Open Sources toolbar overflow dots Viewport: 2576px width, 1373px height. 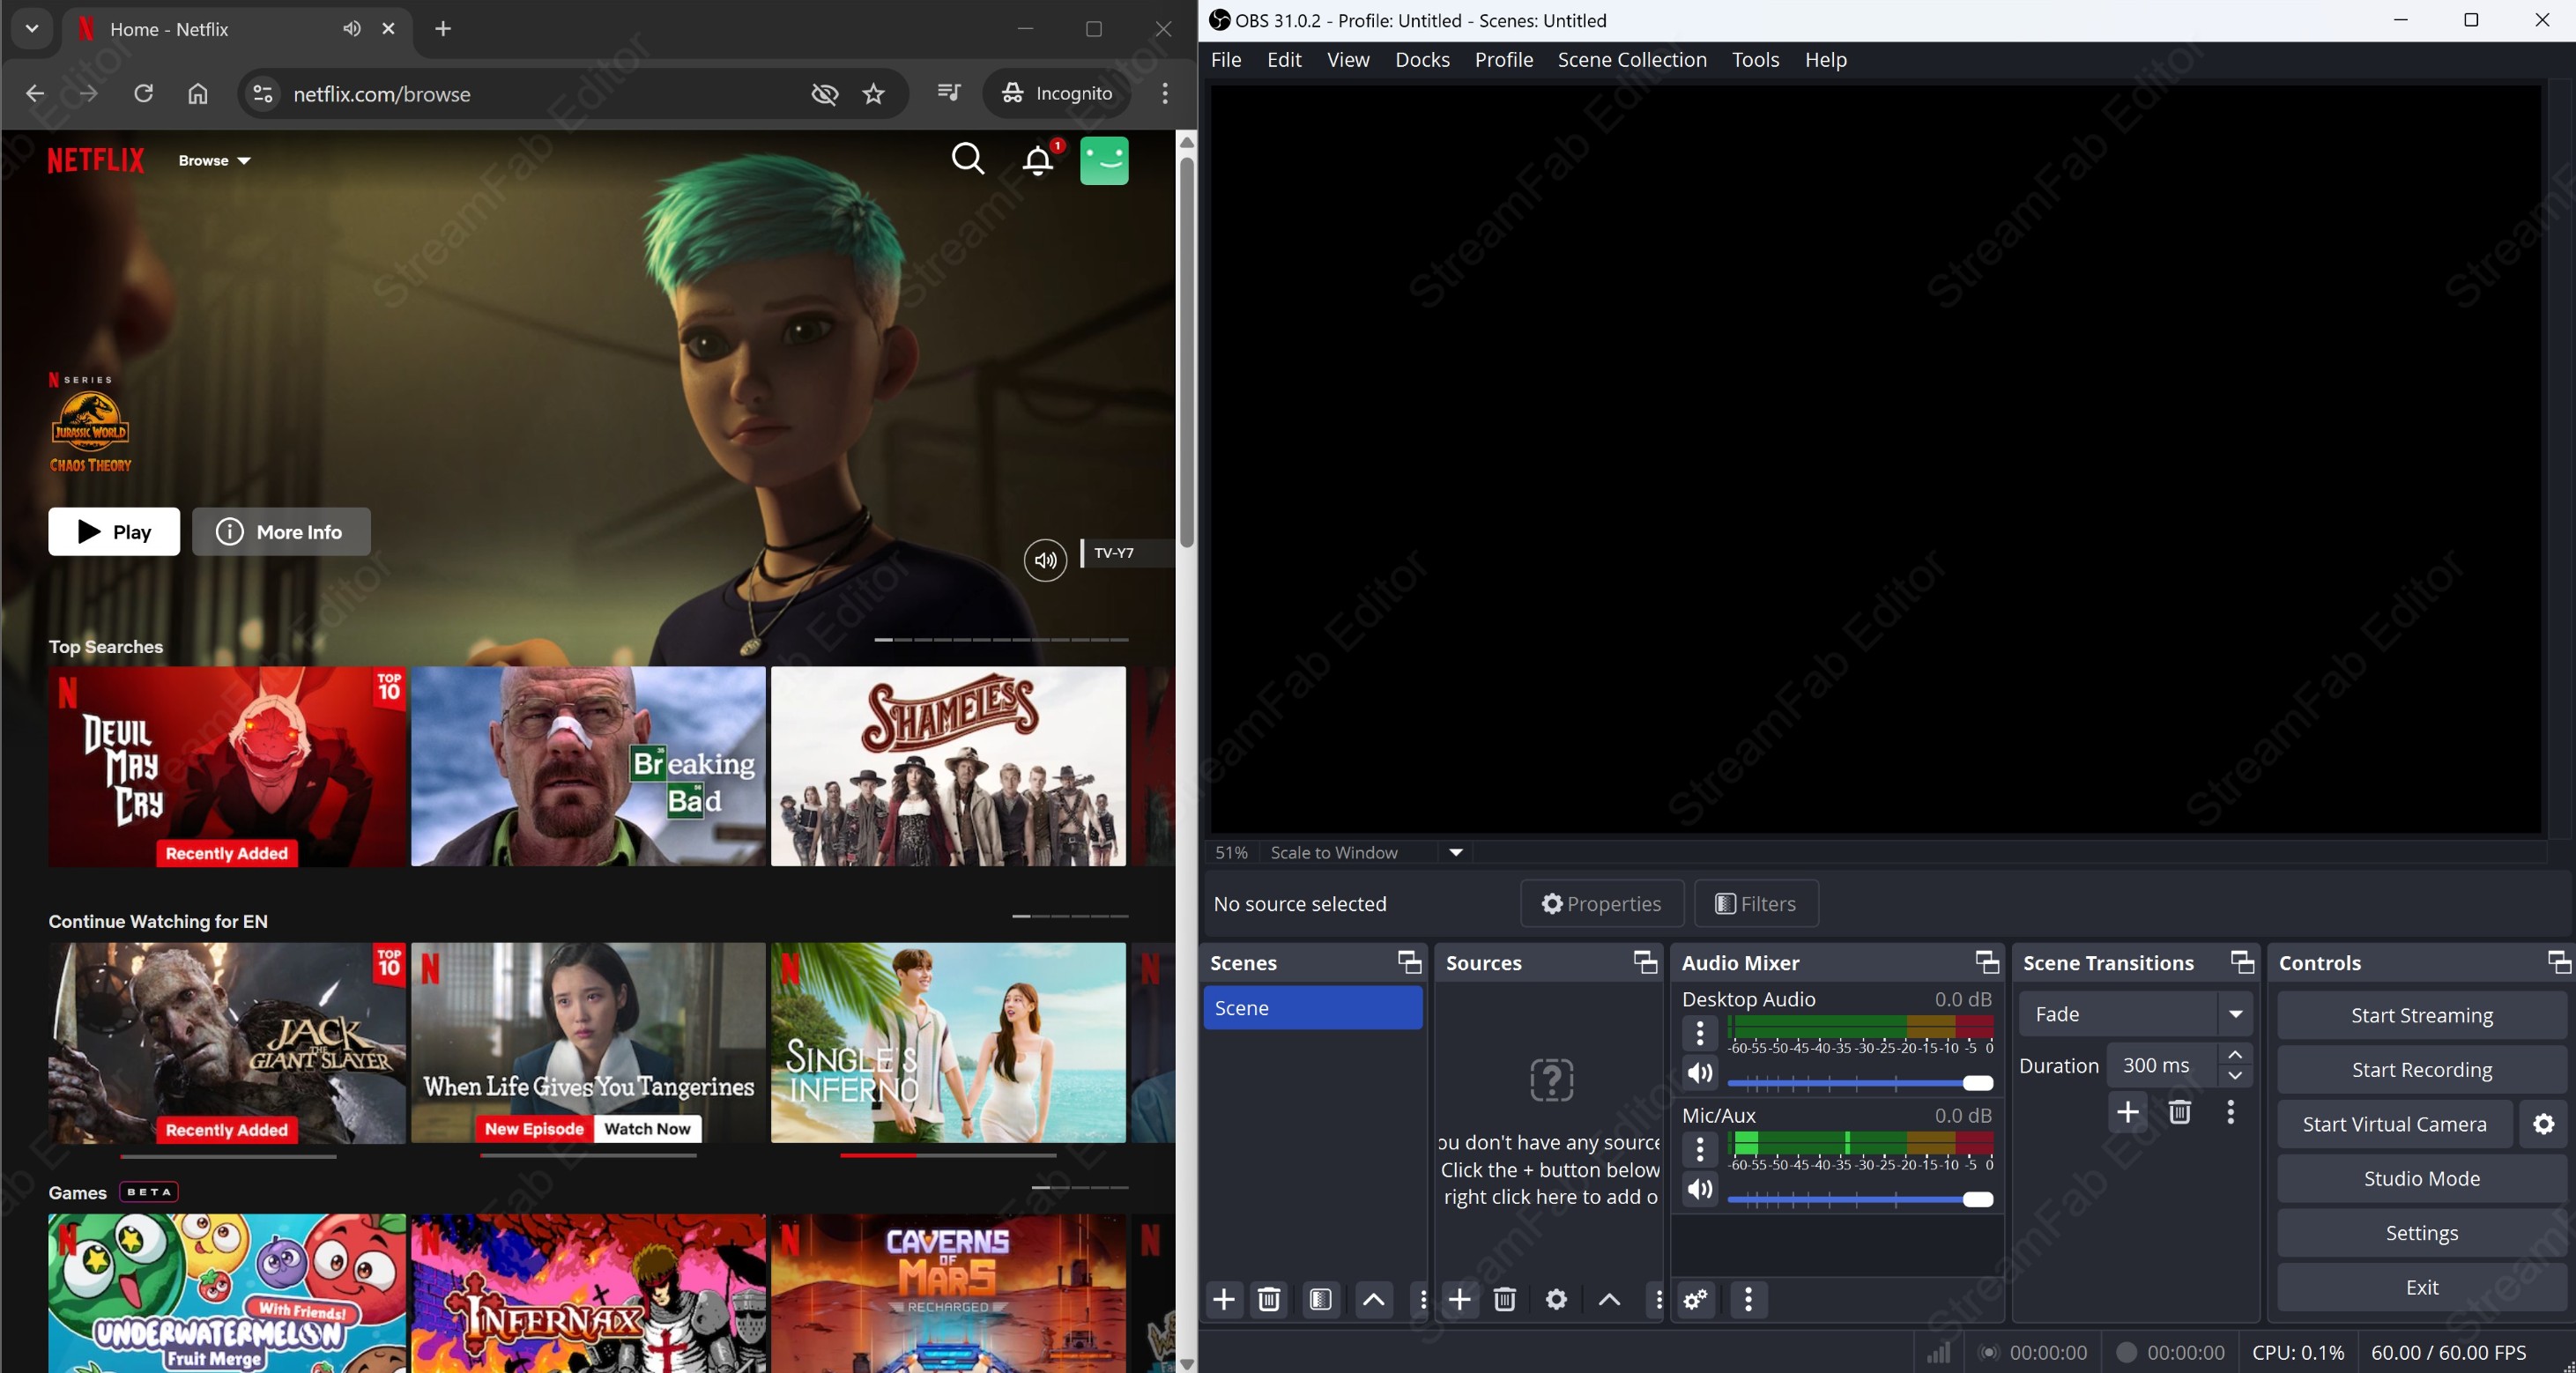1659,1299
